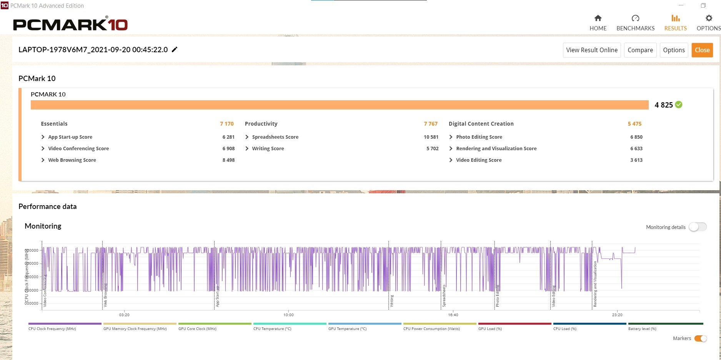This screenshot has width=721, height=360.
Task: Click the PCMark 10 logo
Action: (x=70, y=24)
